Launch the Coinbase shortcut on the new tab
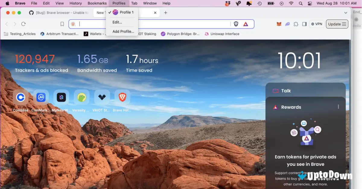Viewport: 362px width, 189px height. [x=21, y=97]
